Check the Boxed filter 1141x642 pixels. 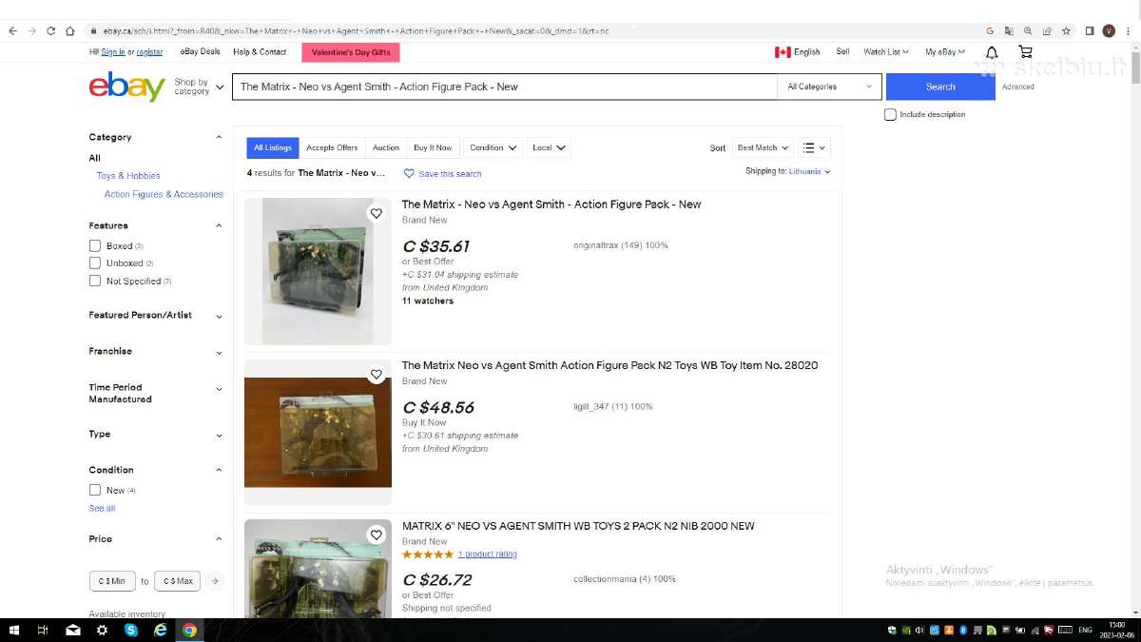95,246
